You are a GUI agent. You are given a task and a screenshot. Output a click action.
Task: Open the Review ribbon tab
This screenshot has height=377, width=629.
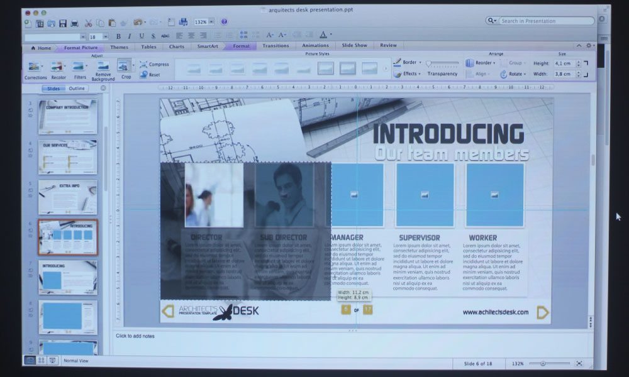point(388,45)
